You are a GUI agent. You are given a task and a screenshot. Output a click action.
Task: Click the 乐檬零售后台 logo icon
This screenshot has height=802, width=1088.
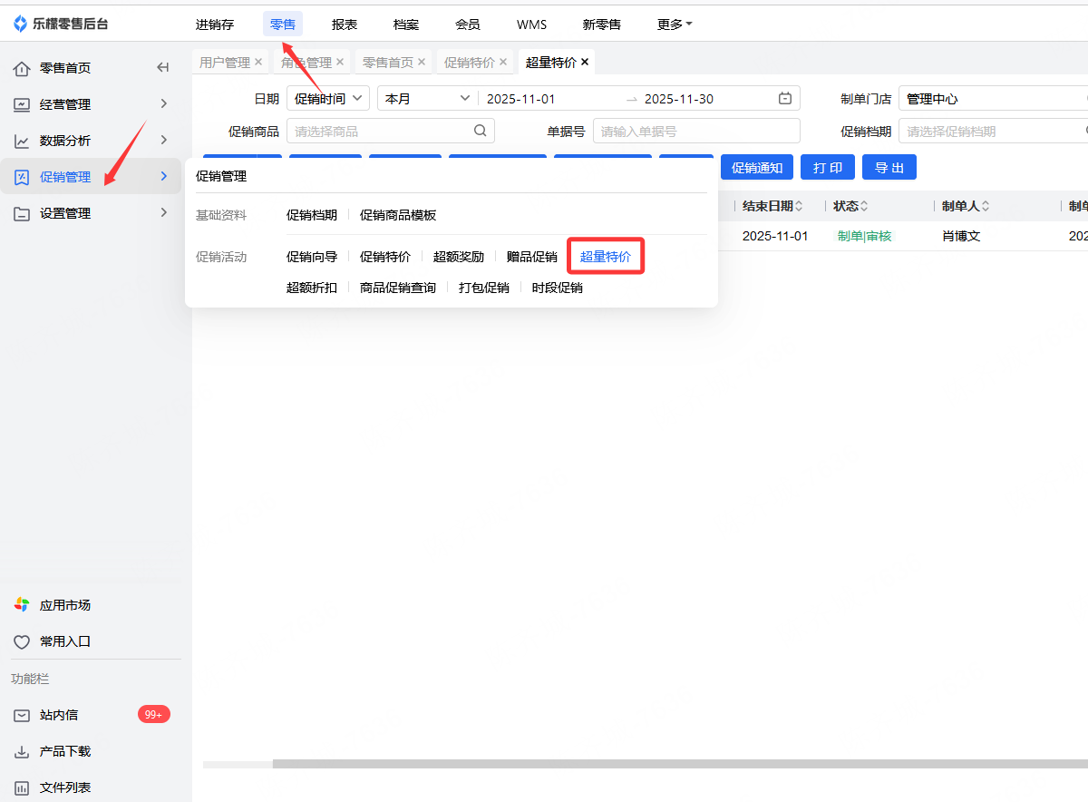coord(21,24)
